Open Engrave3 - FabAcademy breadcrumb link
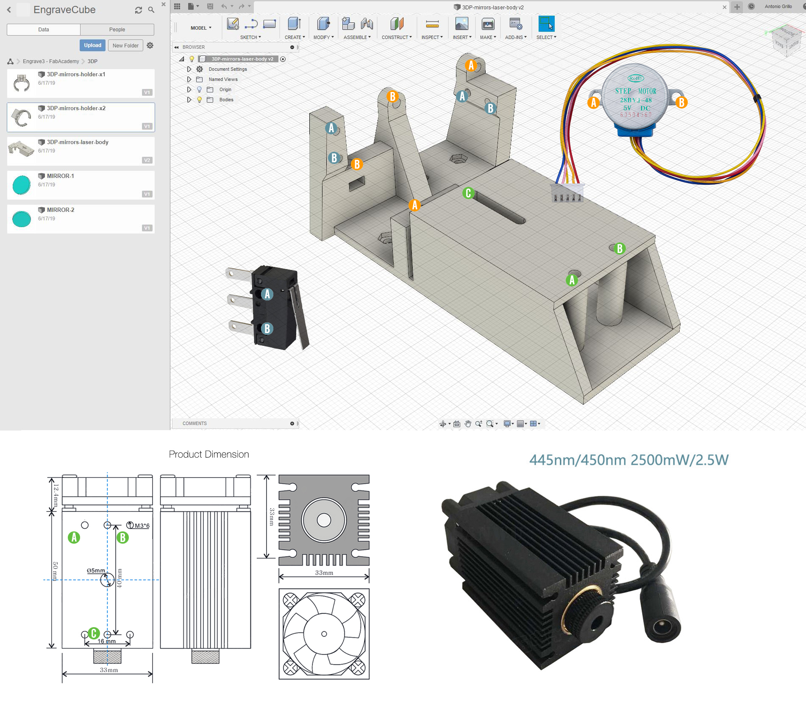 (x=51, y=61)
